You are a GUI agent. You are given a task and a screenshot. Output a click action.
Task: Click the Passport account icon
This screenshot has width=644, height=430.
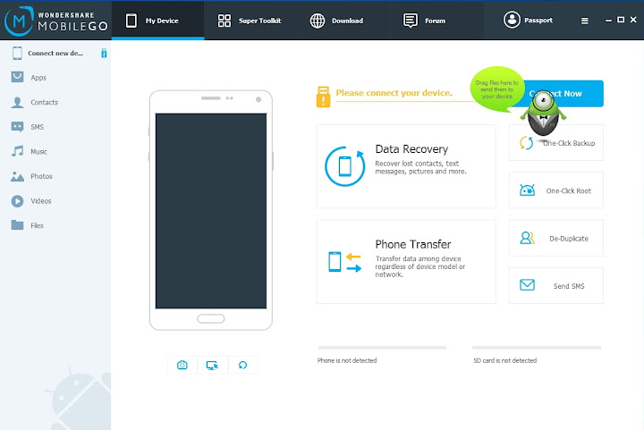pyautogui.click(x=512, y=20)
